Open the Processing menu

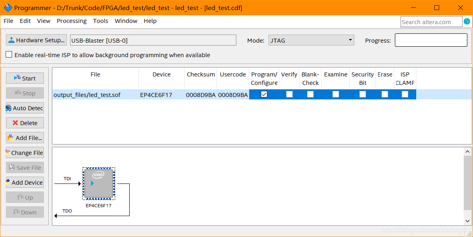72,21
